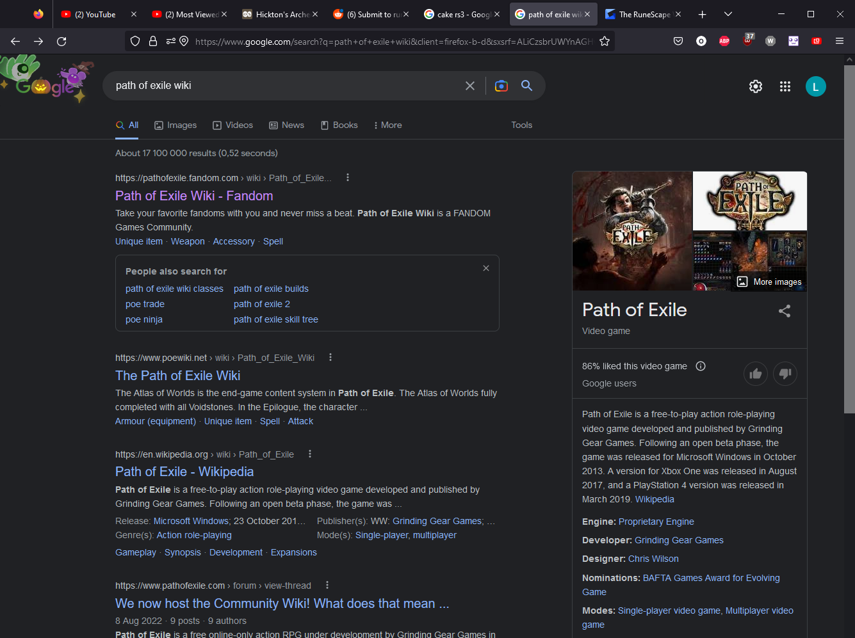Close the Hickton's Arche tab
855x638 pixels.
pos(314,14)
